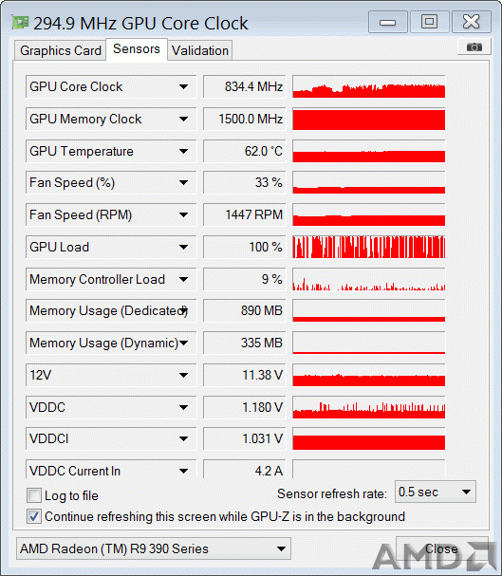This screenshot has width=502, height=576.
Task: Enable the Log to file checkbox
Action: pyautogui.click(x=34, y=495)
